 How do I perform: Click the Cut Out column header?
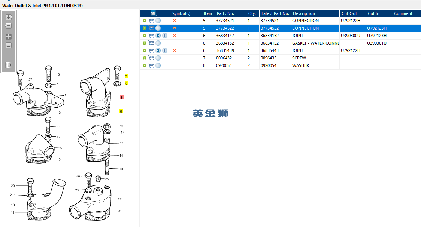coord(349,13)
